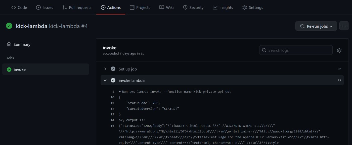Open the Code tab

19,8
